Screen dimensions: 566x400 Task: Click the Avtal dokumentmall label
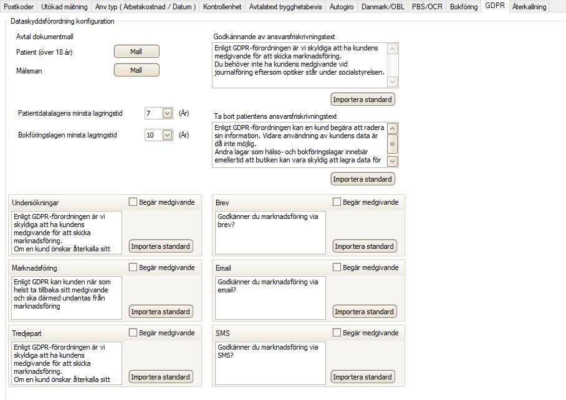point(45,37)
